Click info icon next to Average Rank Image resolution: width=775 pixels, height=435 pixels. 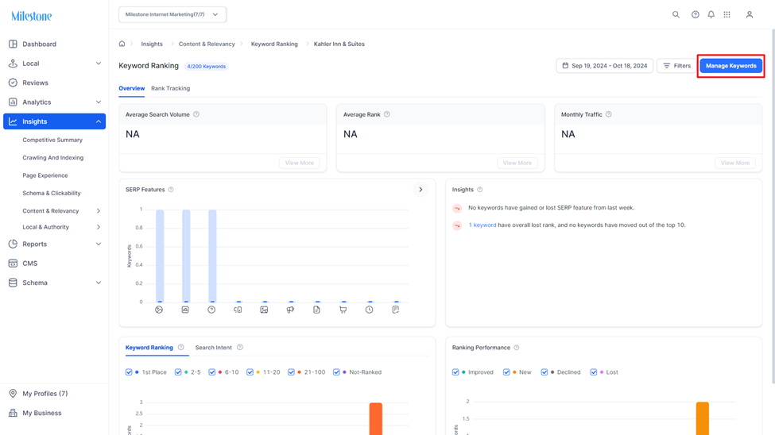387,114
